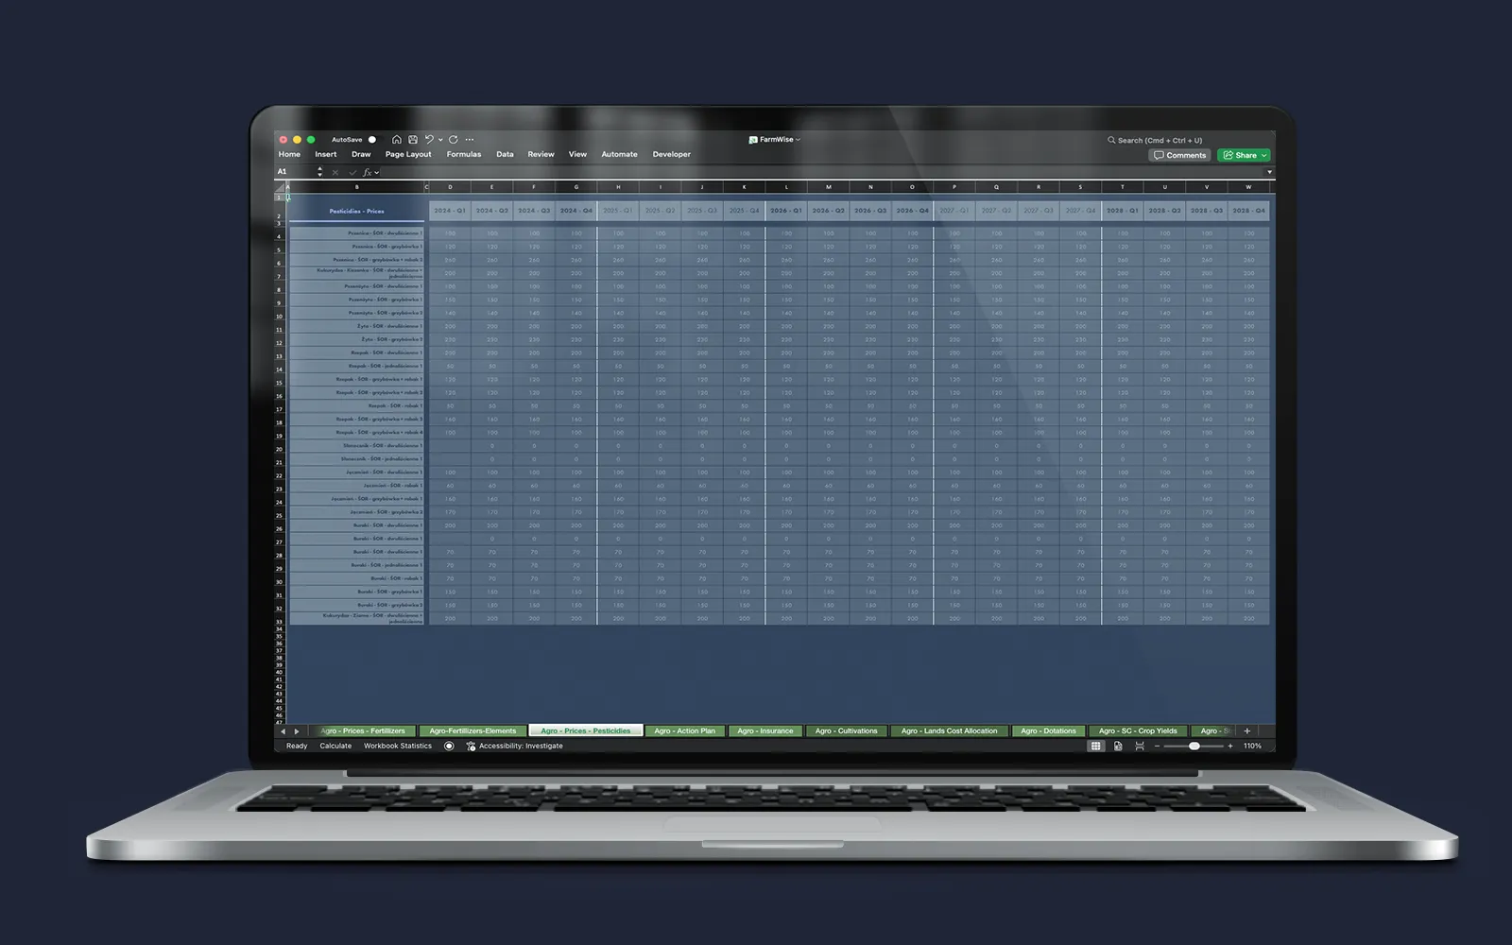The image size is (1512, 945).
Task: Click the zoom slider handle
Action: tap(1194, 746)
